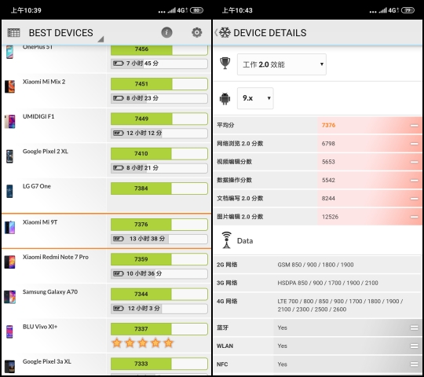The width and height of the screenshot is (424, 377).
Task: Tap the five-star rating under BLU Vivo XI+
Action: click(143, 343)
